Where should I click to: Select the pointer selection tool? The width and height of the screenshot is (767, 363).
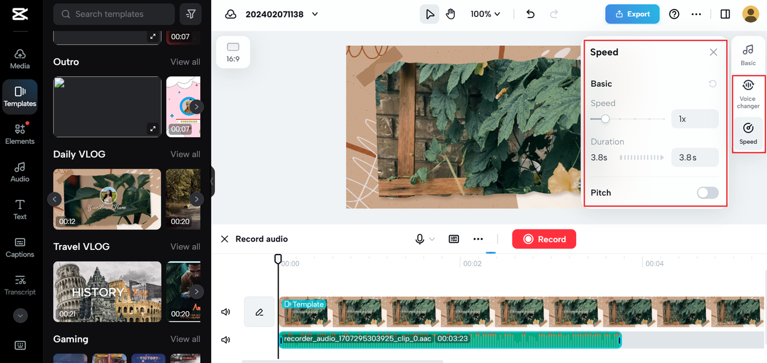[x=430, y=14]
